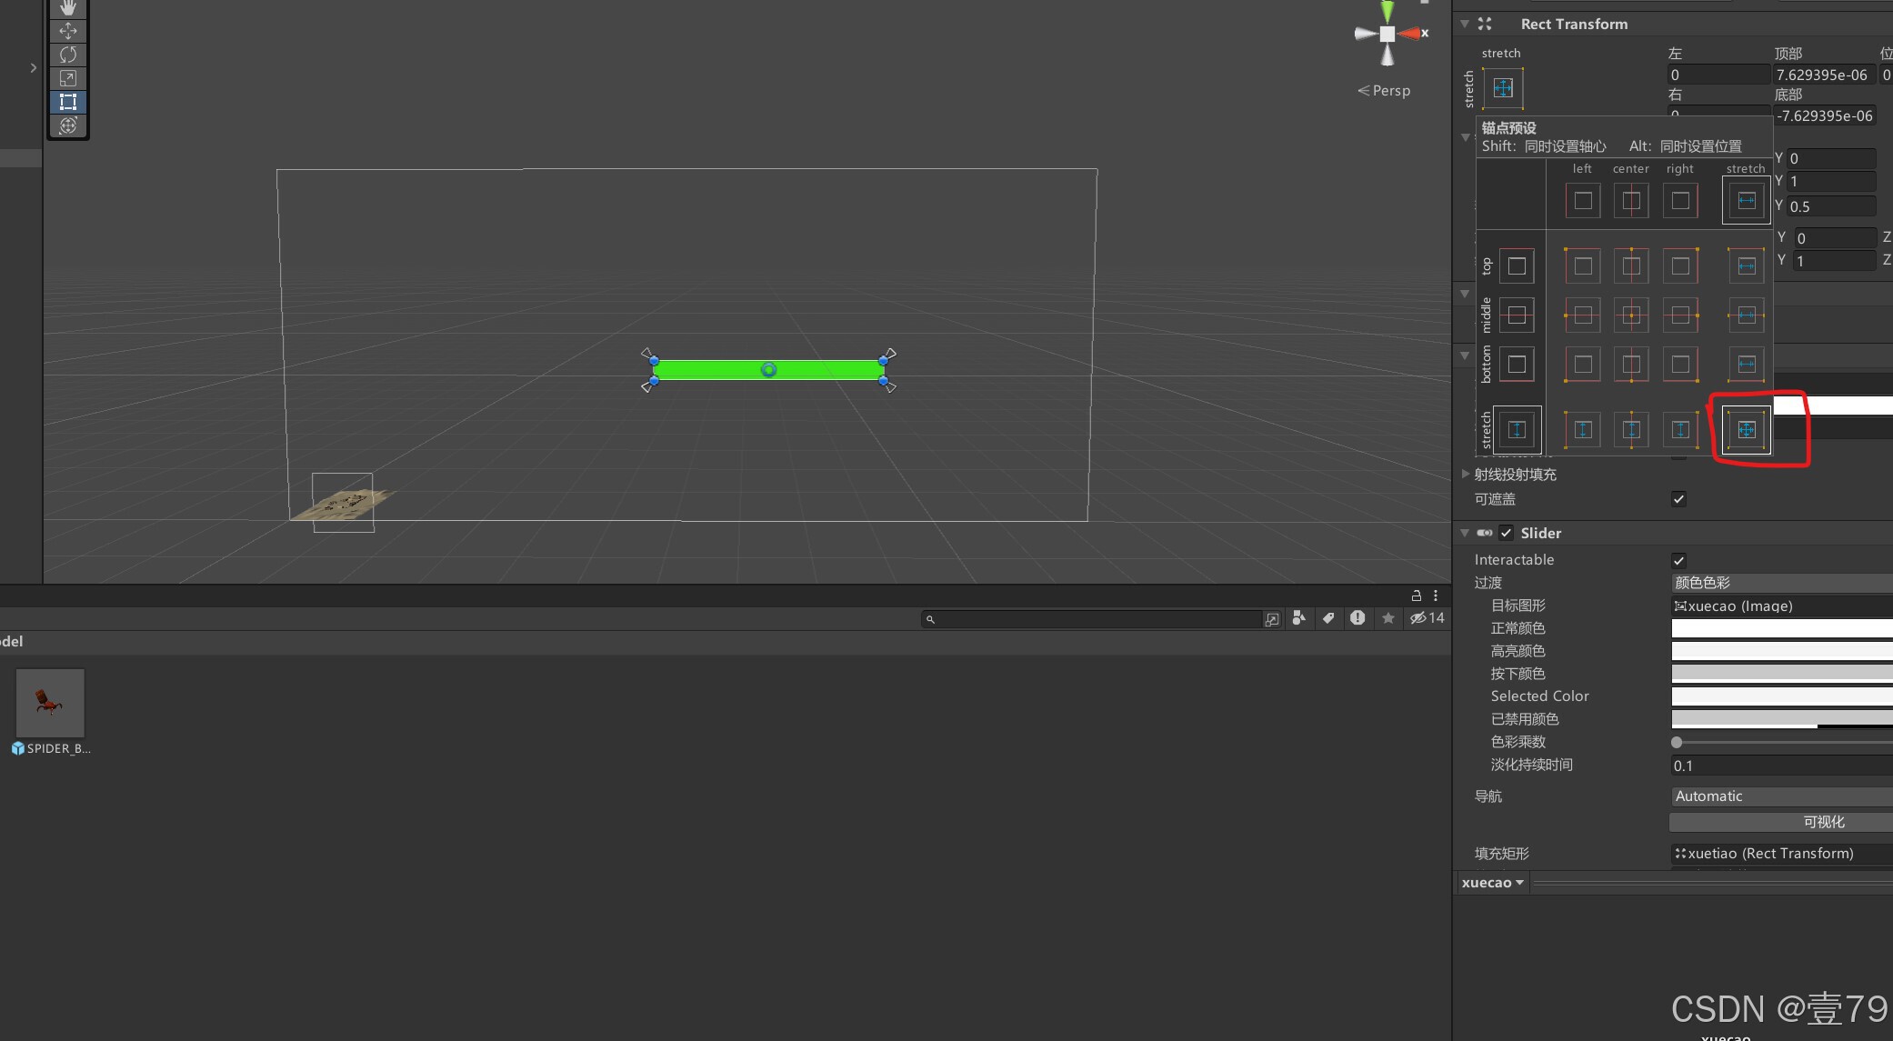Filter by import log type icon

tap(1357, 618)
